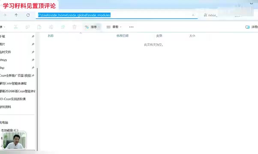Open the search box for node_modules
This screenshot has width=258, height=154.
[x=227, y=15]
